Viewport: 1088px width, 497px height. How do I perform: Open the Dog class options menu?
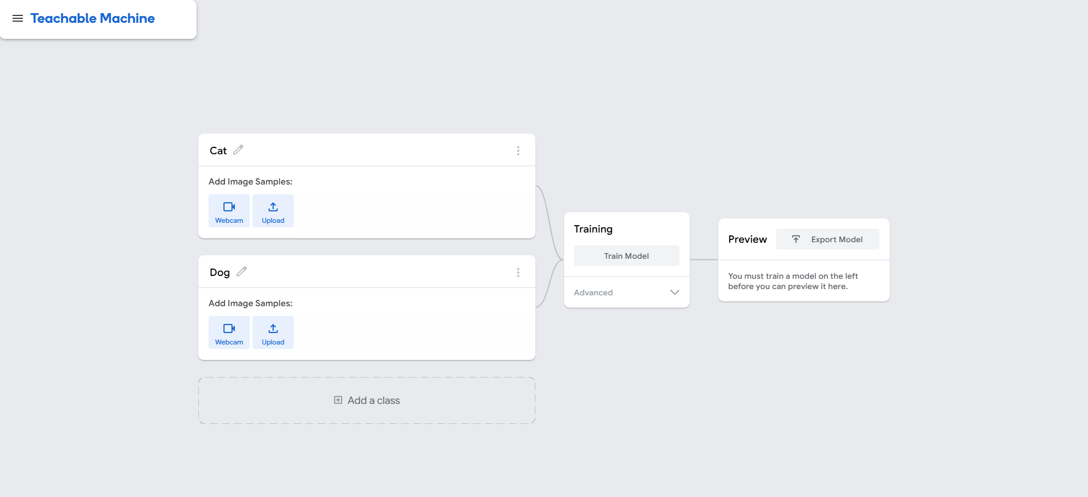click(x=518, y=272)
